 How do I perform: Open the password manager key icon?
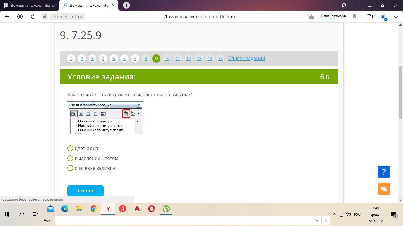pyautogui.click(x=370, y=17)
